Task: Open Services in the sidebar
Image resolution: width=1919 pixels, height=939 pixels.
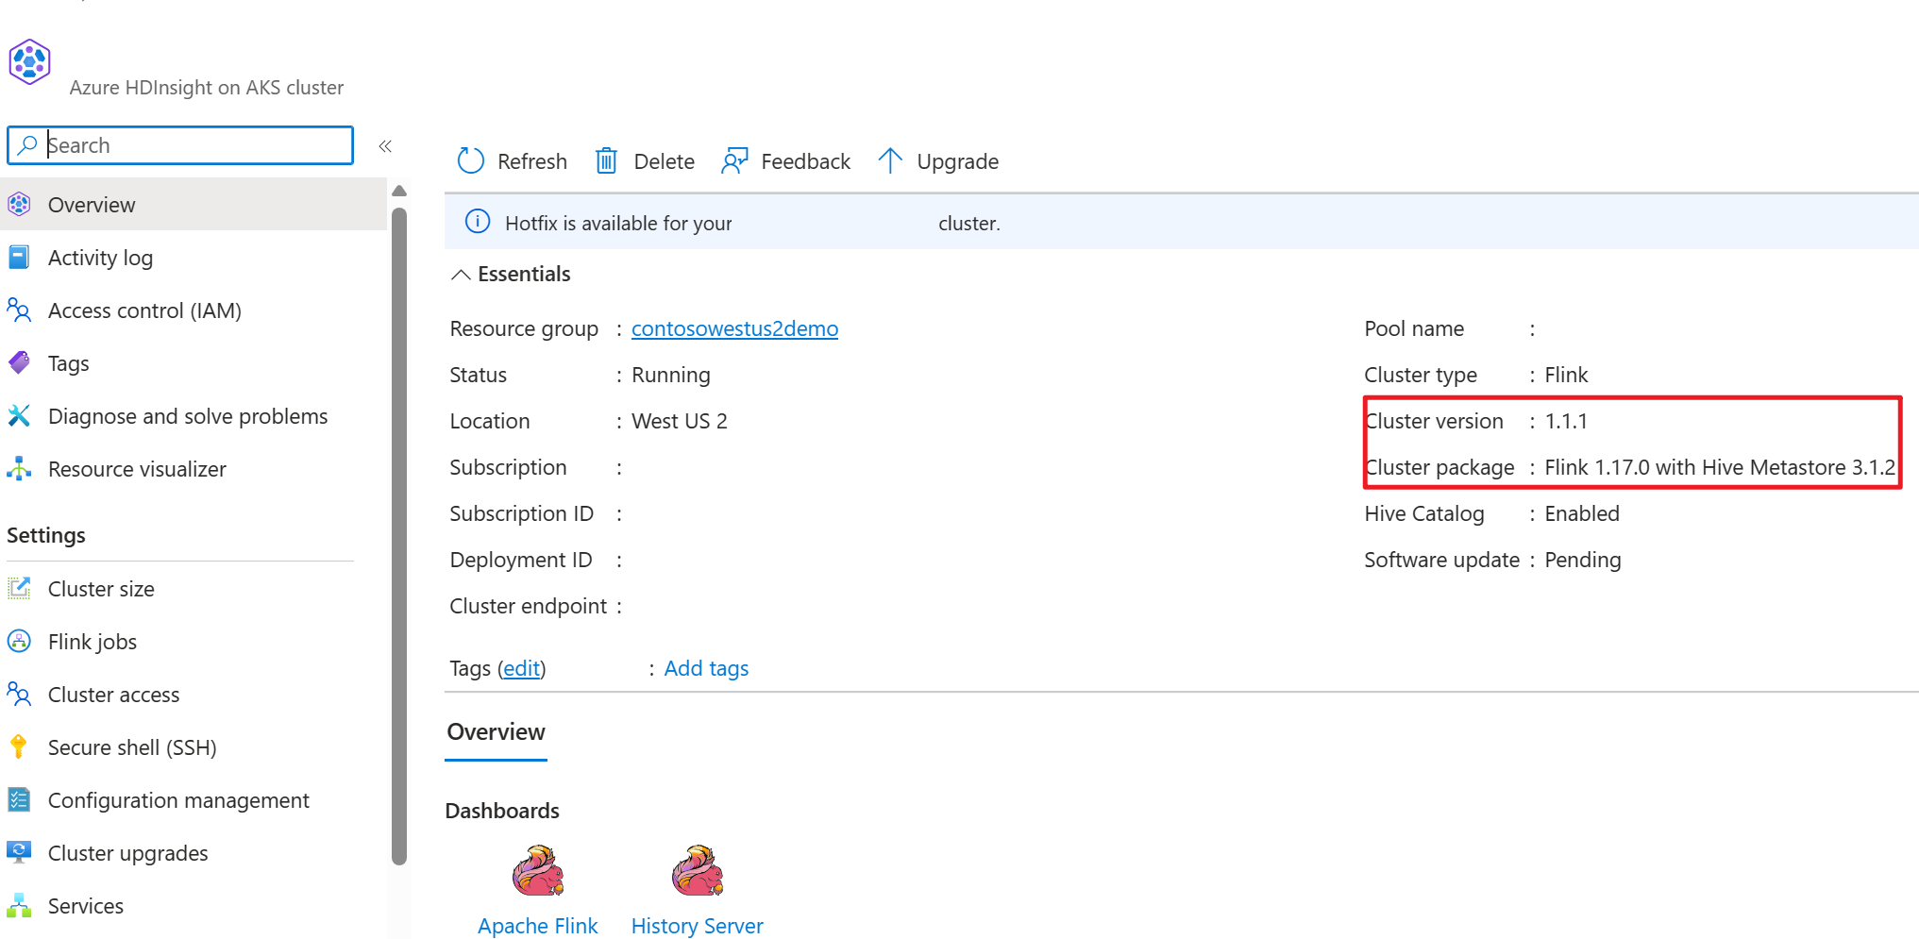Action: click(194, 906)
